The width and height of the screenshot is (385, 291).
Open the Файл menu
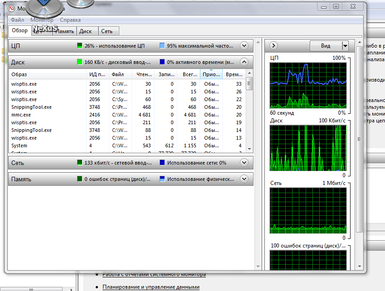(18, 20)
